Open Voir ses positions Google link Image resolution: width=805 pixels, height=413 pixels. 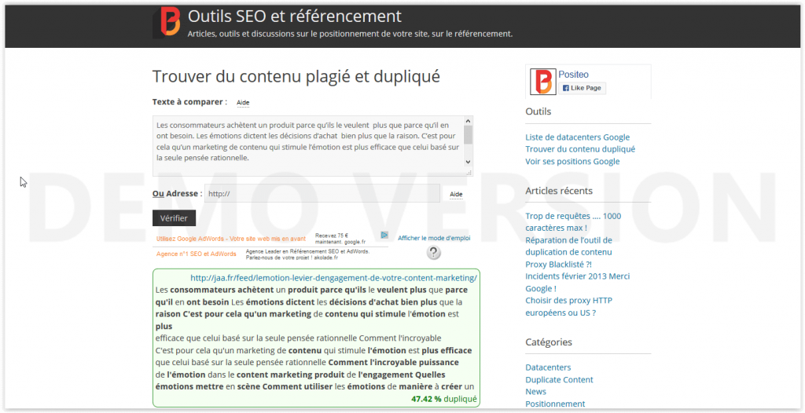coord(572,162)
